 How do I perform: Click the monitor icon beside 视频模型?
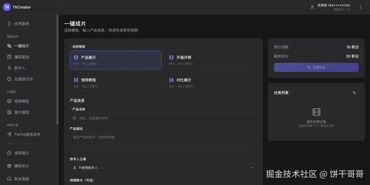tap(9, 101)
